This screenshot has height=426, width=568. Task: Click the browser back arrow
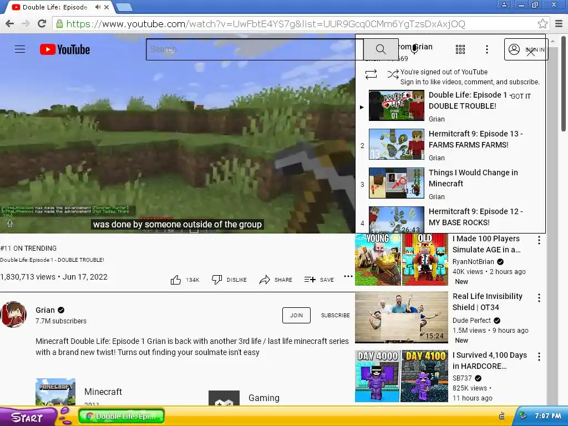pyautogui.click(x=10, y=24)
